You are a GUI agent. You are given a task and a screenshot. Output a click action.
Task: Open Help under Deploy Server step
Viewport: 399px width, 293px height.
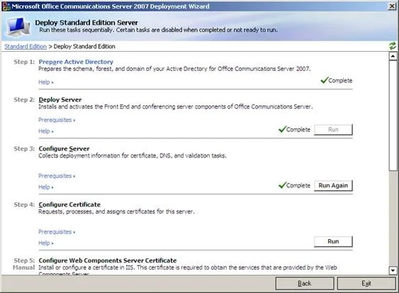click(46, 131)
